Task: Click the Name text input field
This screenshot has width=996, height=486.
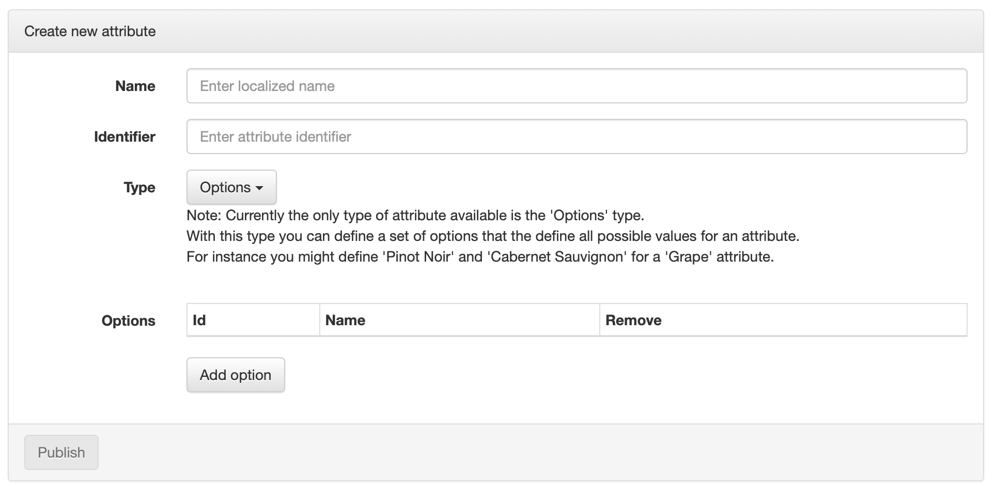Action: pos(576,86)
